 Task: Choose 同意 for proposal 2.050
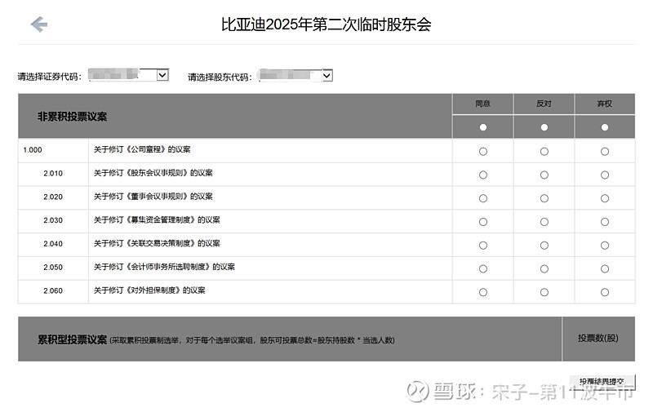point(483,269)
